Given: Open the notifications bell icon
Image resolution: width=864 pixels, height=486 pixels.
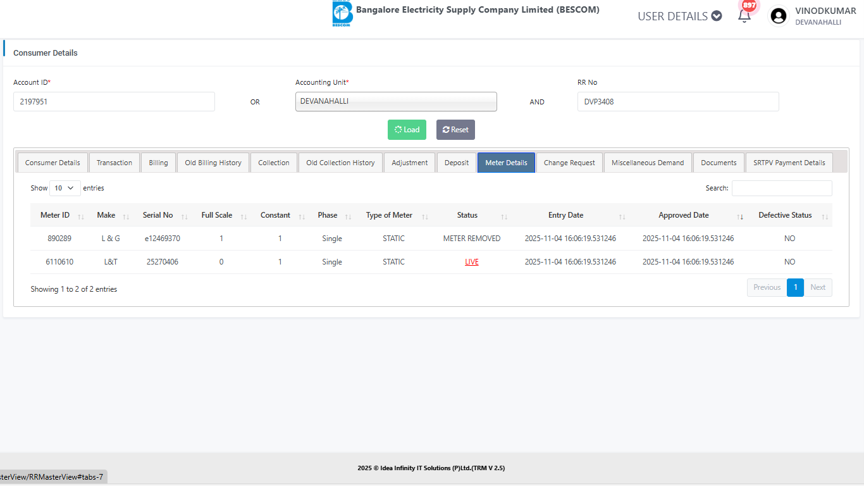Looking at the screenshot, I should tap(744, 16).
